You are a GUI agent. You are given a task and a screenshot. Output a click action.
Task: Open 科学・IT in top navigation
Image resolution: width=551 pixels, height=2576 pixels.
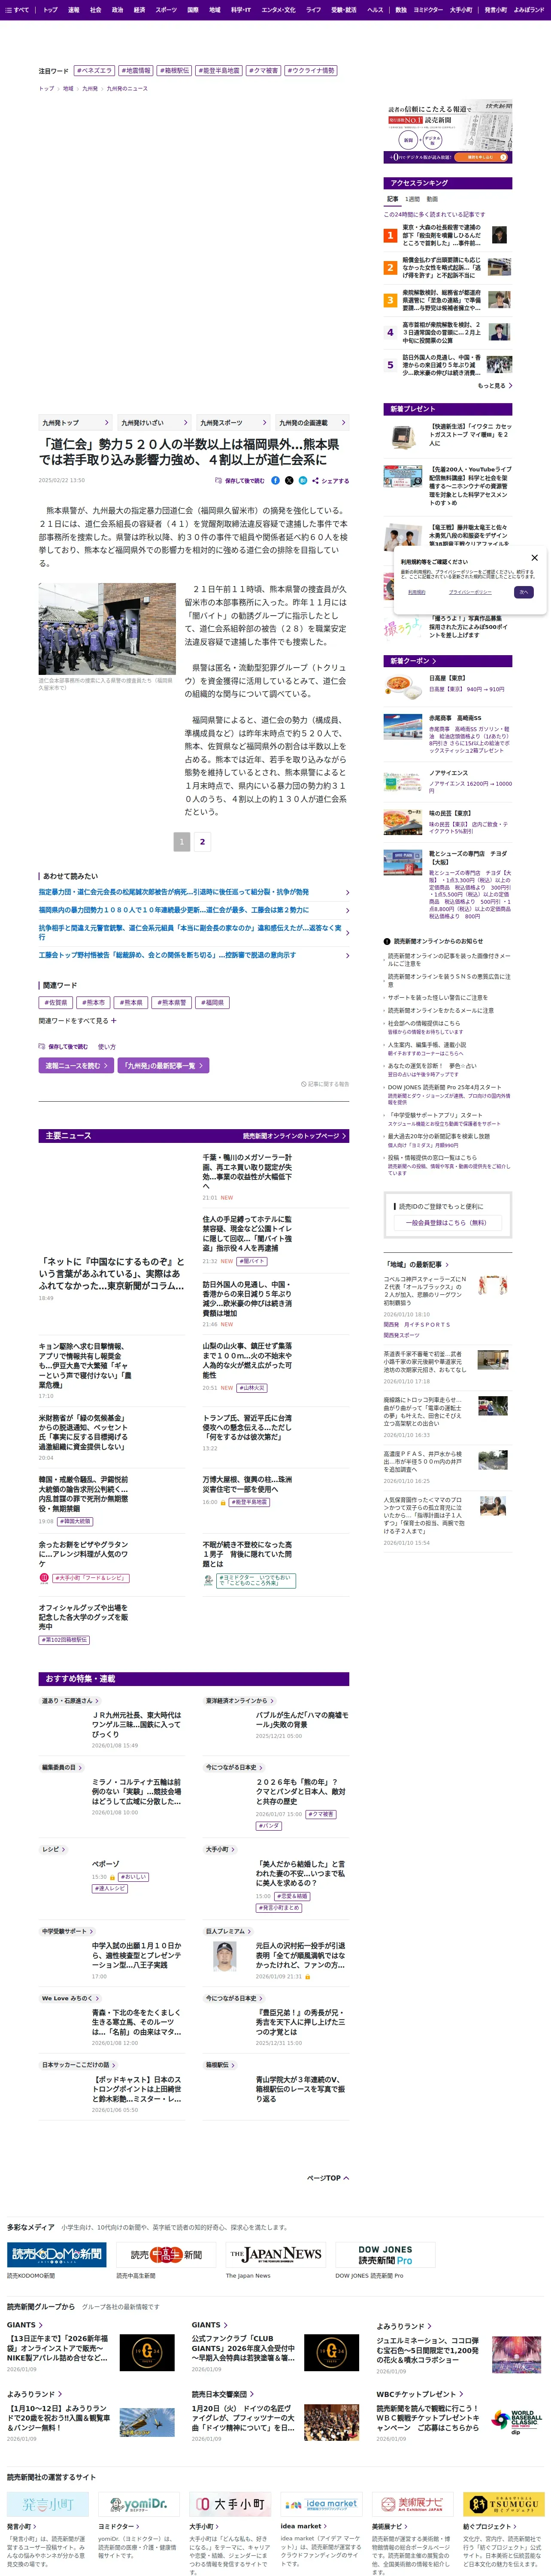(x=241, y=9)
